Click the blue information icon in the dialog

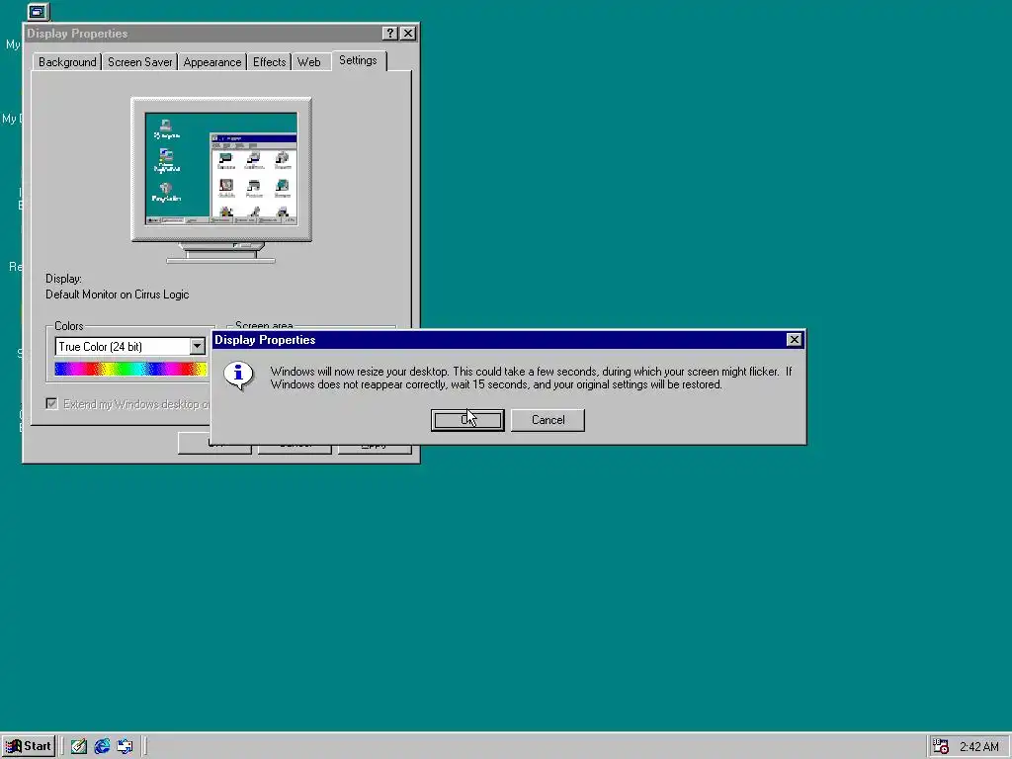click(238, 375)
